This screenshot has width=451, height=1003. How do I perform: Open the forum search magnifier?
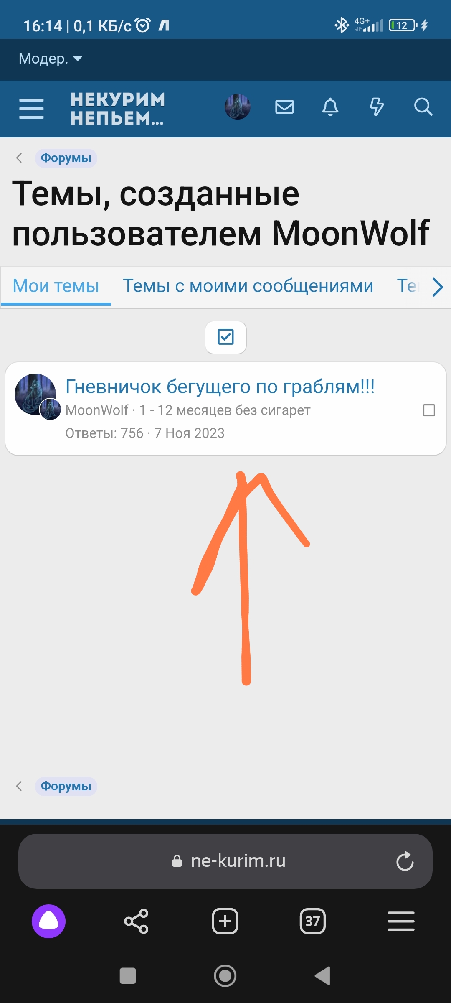coord(423,107)
